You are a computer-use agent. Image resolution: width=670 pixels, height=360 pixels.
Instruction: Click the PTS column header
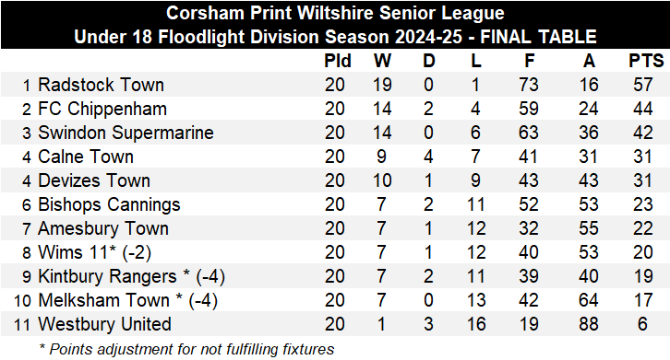point(646,61)
